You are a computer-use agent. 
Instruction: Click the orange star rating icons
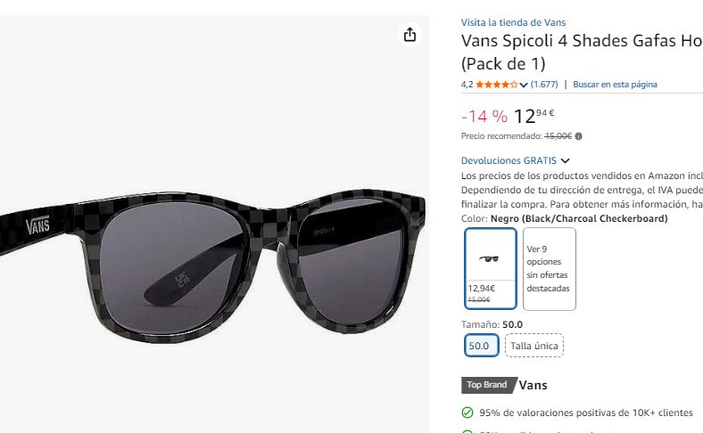click(x=496, y=85)
